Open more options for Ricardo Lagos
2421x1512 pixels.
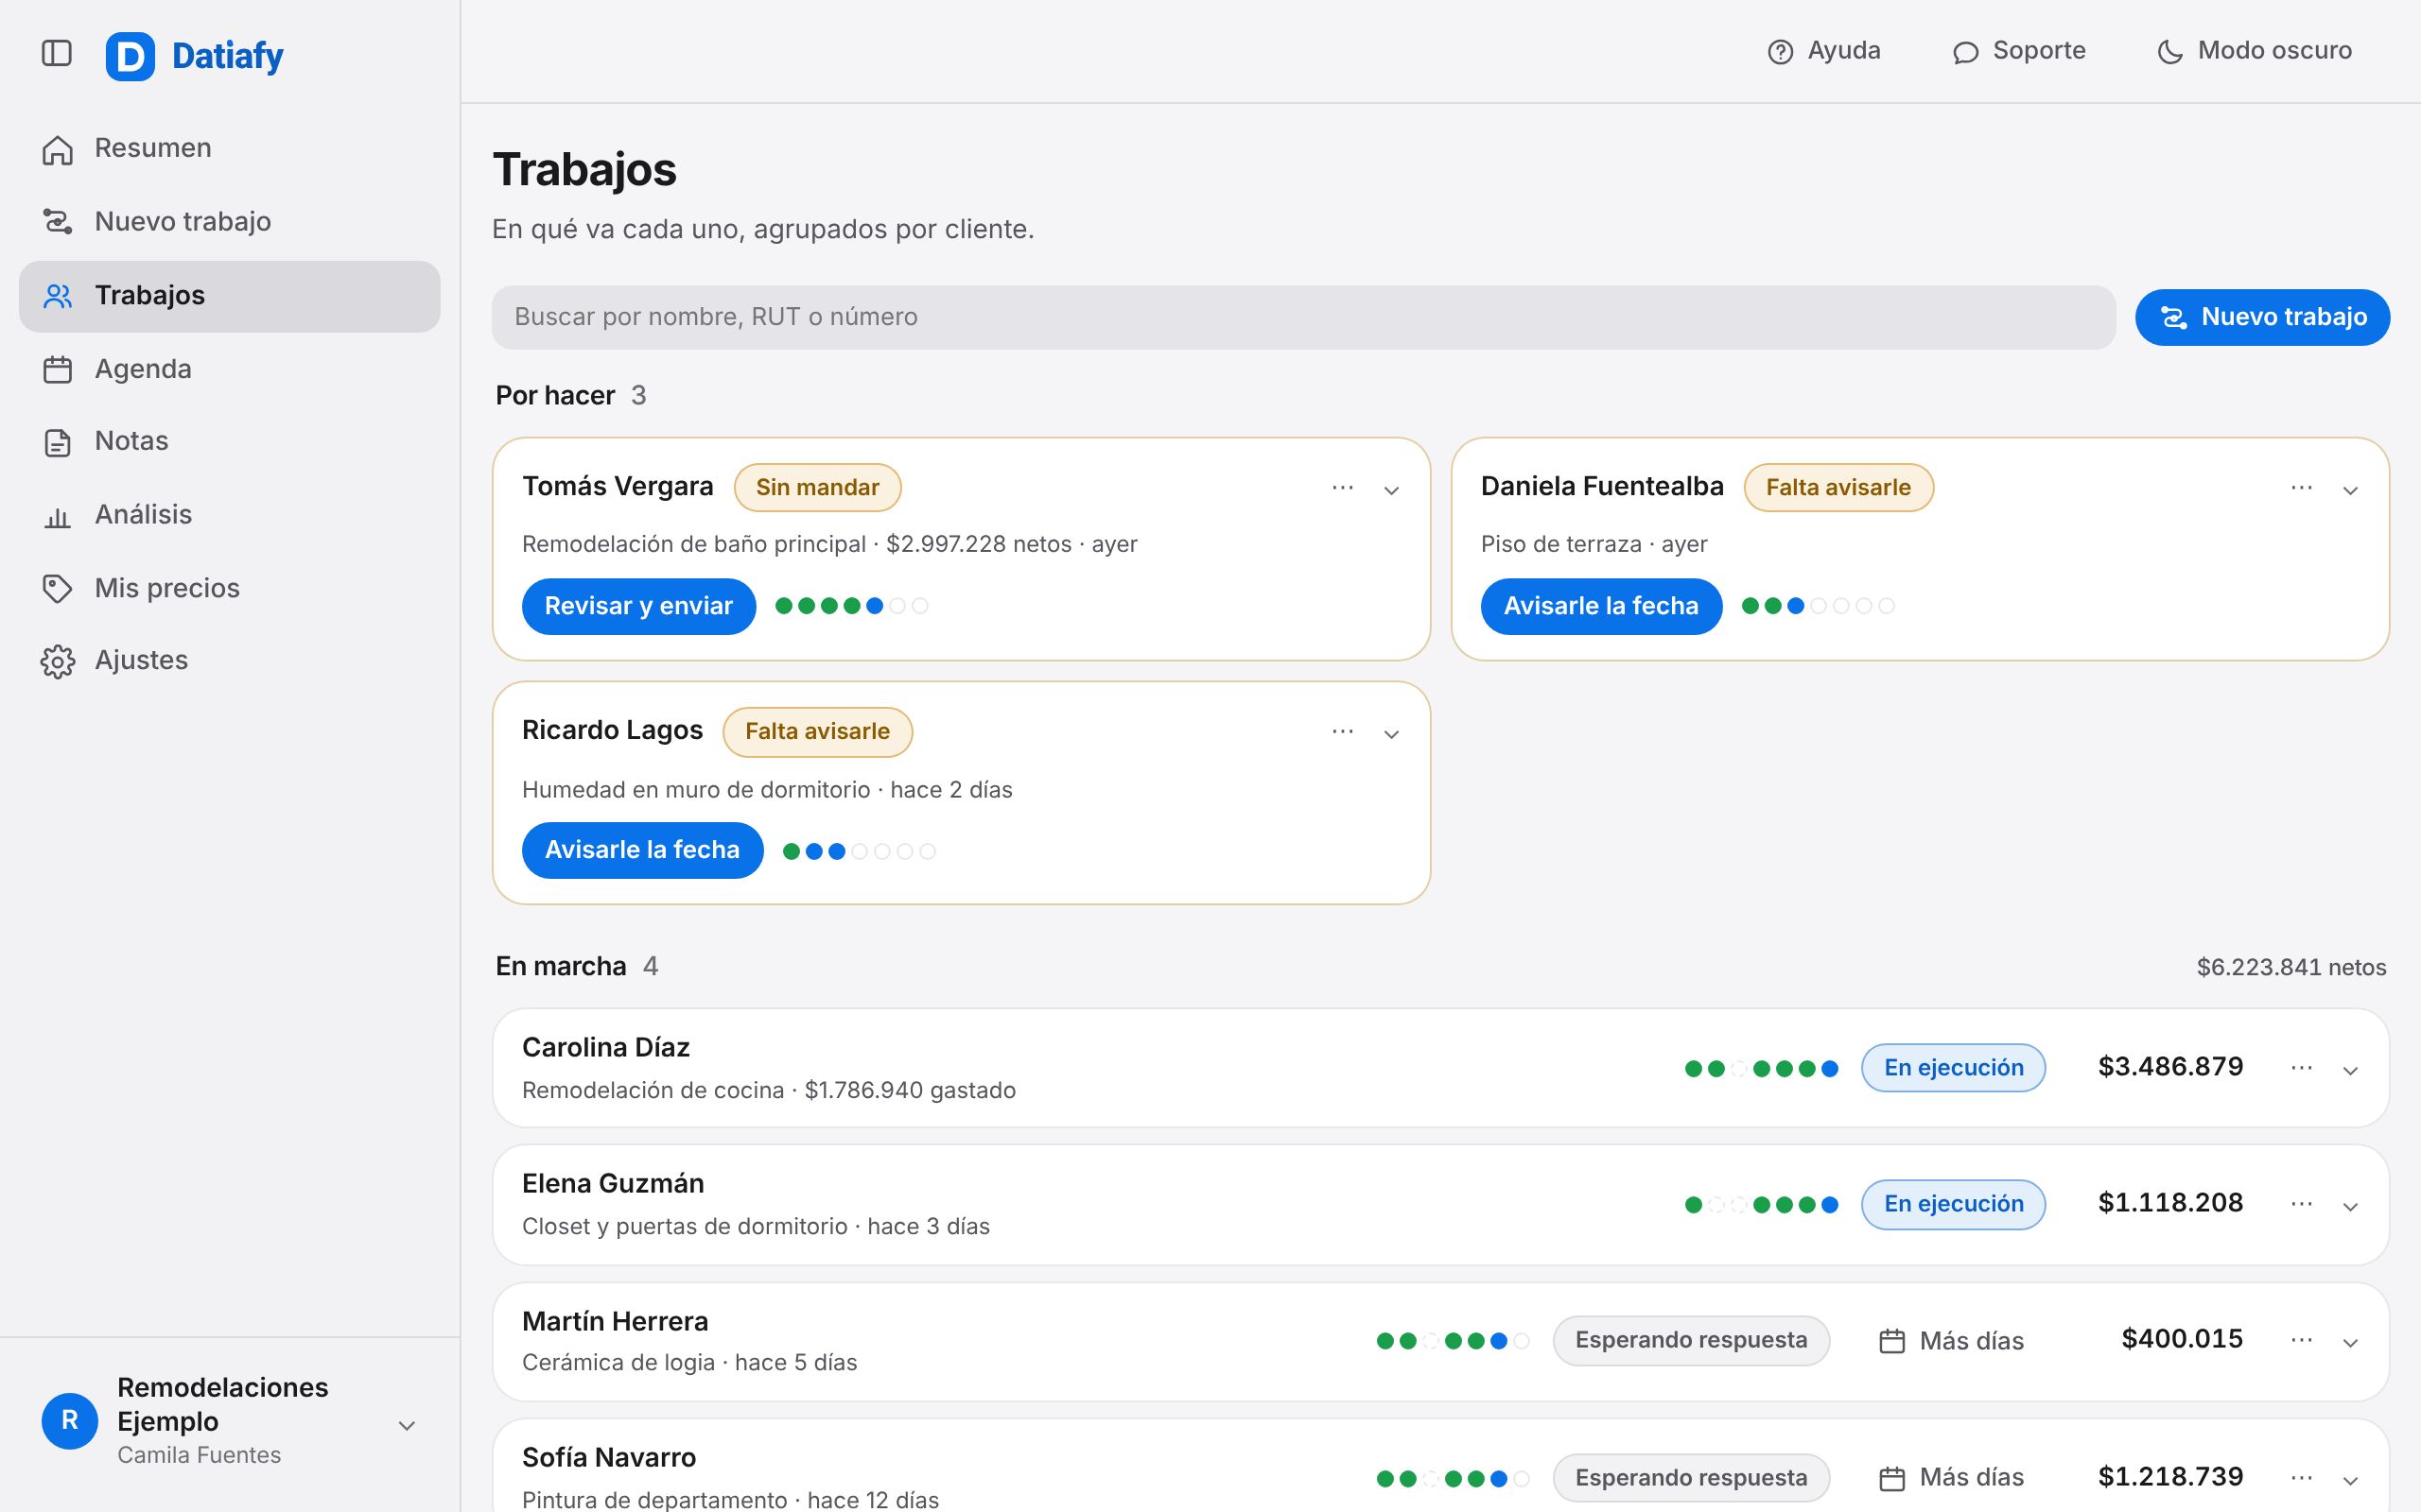point(1343,732)
